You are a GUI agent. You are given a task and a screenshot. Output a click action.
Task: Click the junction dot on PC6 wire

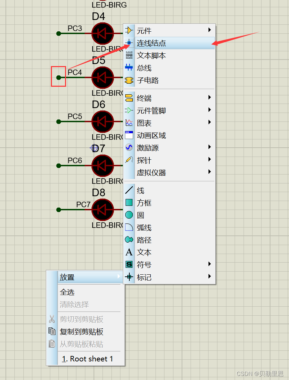(58, 166)
